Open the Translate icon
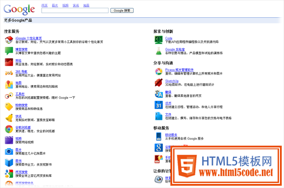 click(x=159, y=94)
